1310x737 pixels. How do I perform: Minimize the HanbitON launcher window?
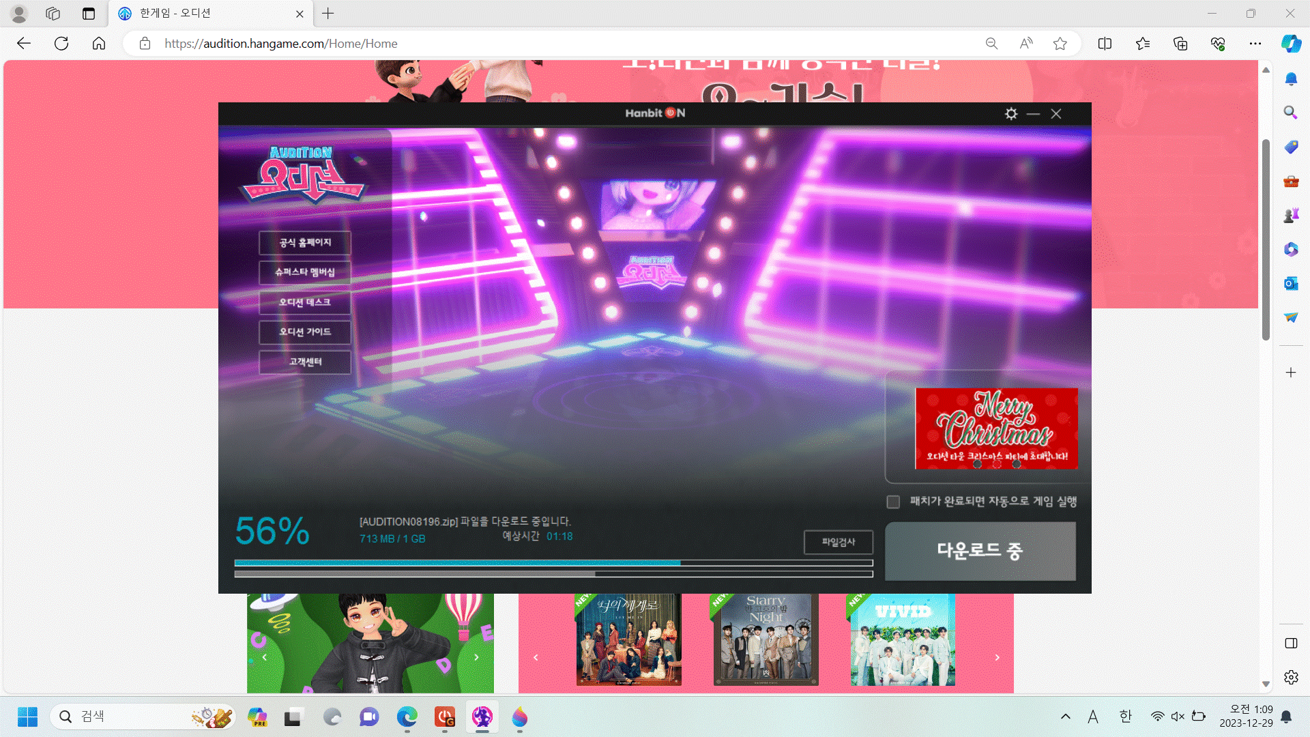1033,113
